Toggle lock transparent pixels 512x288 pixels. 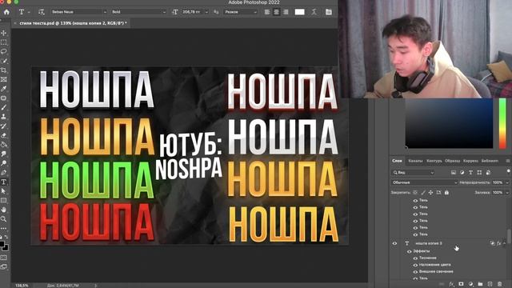point(415,193)
